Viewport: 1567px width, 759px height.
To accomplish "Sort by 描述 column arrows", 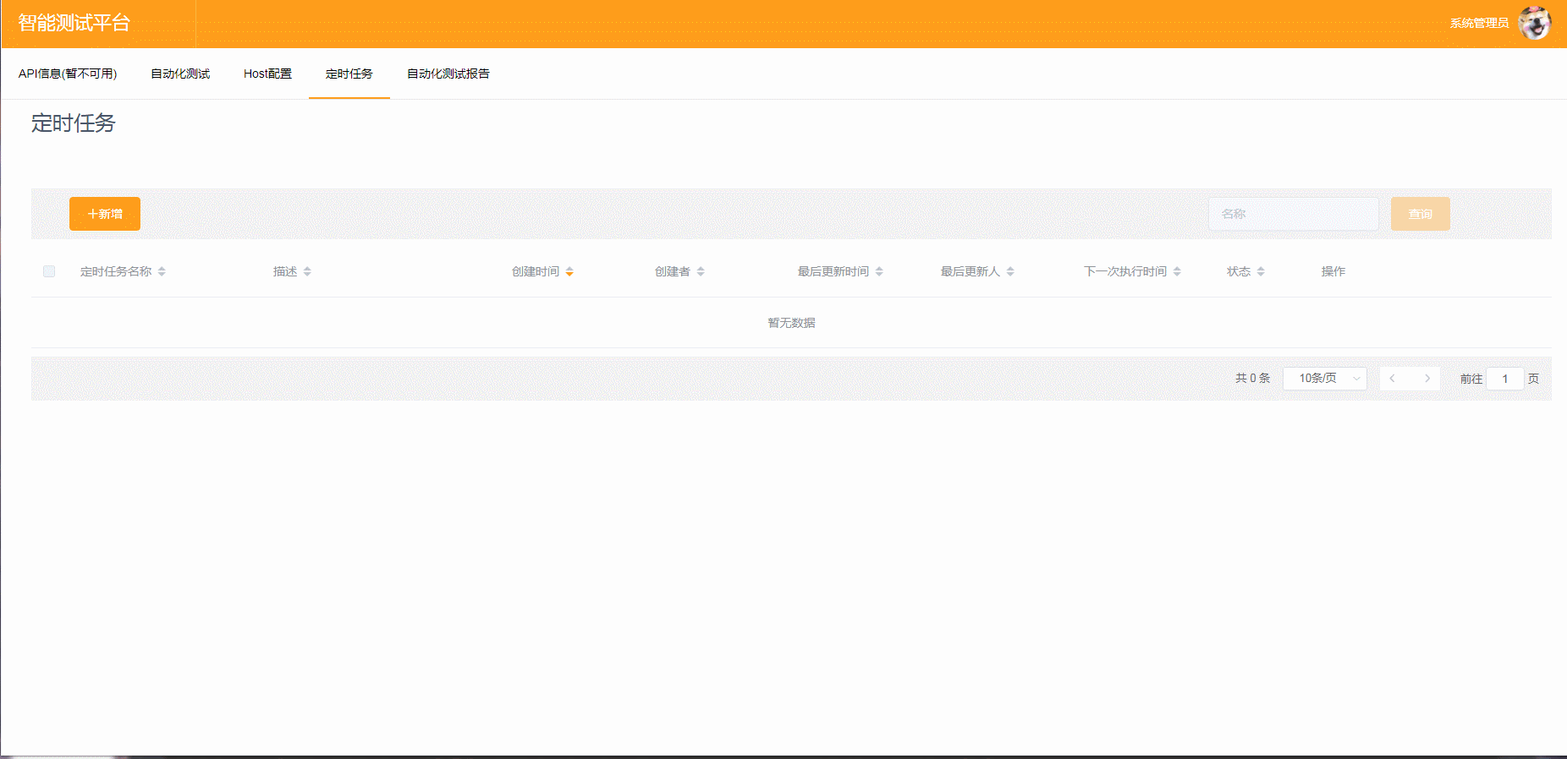I will (307, 271).
